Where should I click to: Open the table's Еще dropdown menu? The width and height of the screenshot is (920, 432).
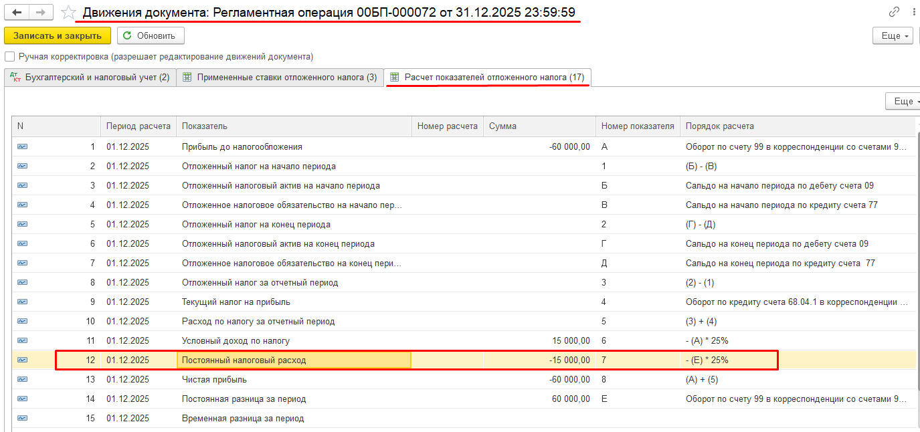point(903,101)
